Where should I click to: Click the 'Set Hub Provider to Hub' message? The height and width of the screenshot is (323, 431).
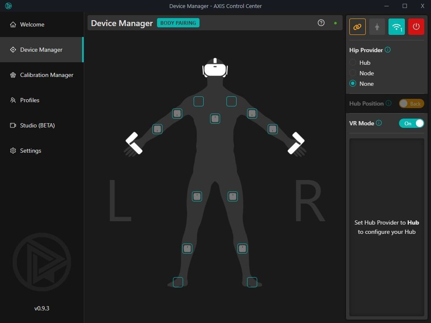coord(386,227)
